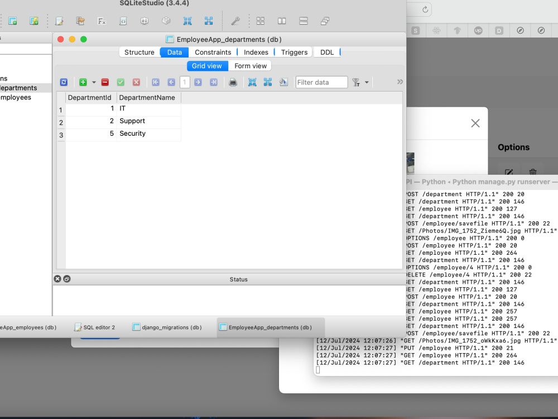
Task: Select the employees table in database tree
Action: coord(16,97)
